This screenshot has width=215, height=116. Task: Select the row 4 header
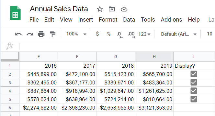(x=10, y=91)
